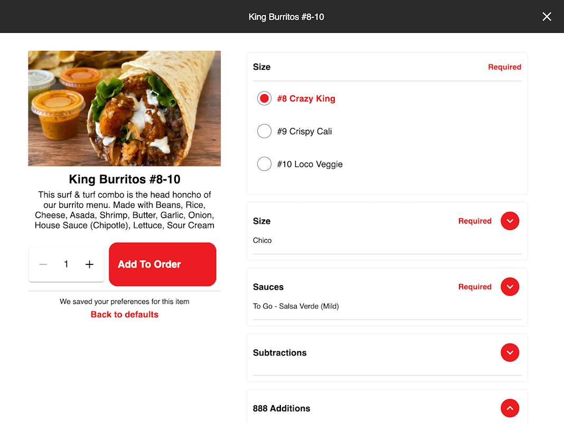Click the To Go Salsa Verde selection
This screenshot has height=423, width=564.
[296, 306]
